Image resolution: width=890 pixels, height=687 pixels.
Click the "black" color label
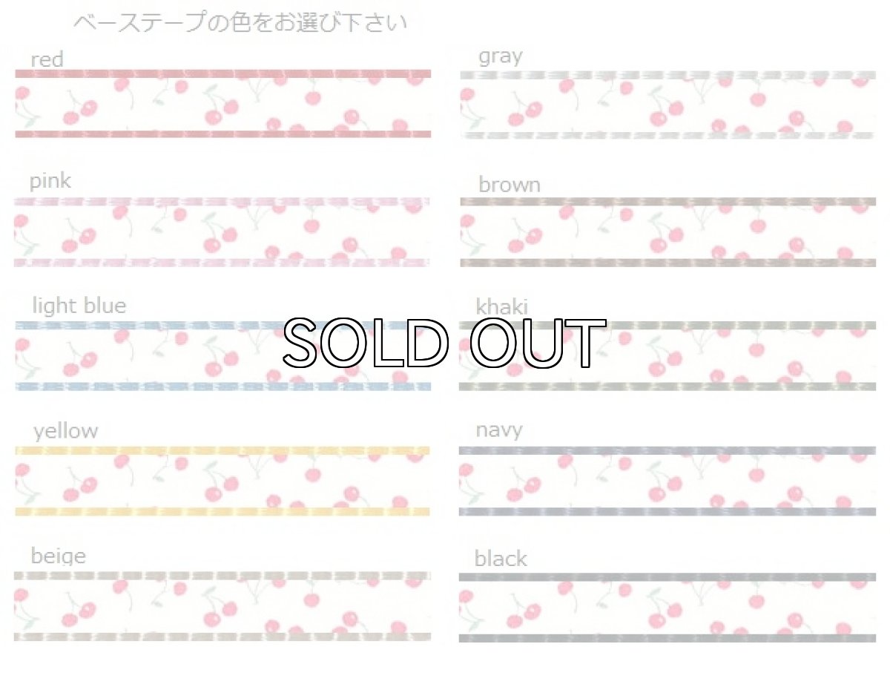pos(501,559)
